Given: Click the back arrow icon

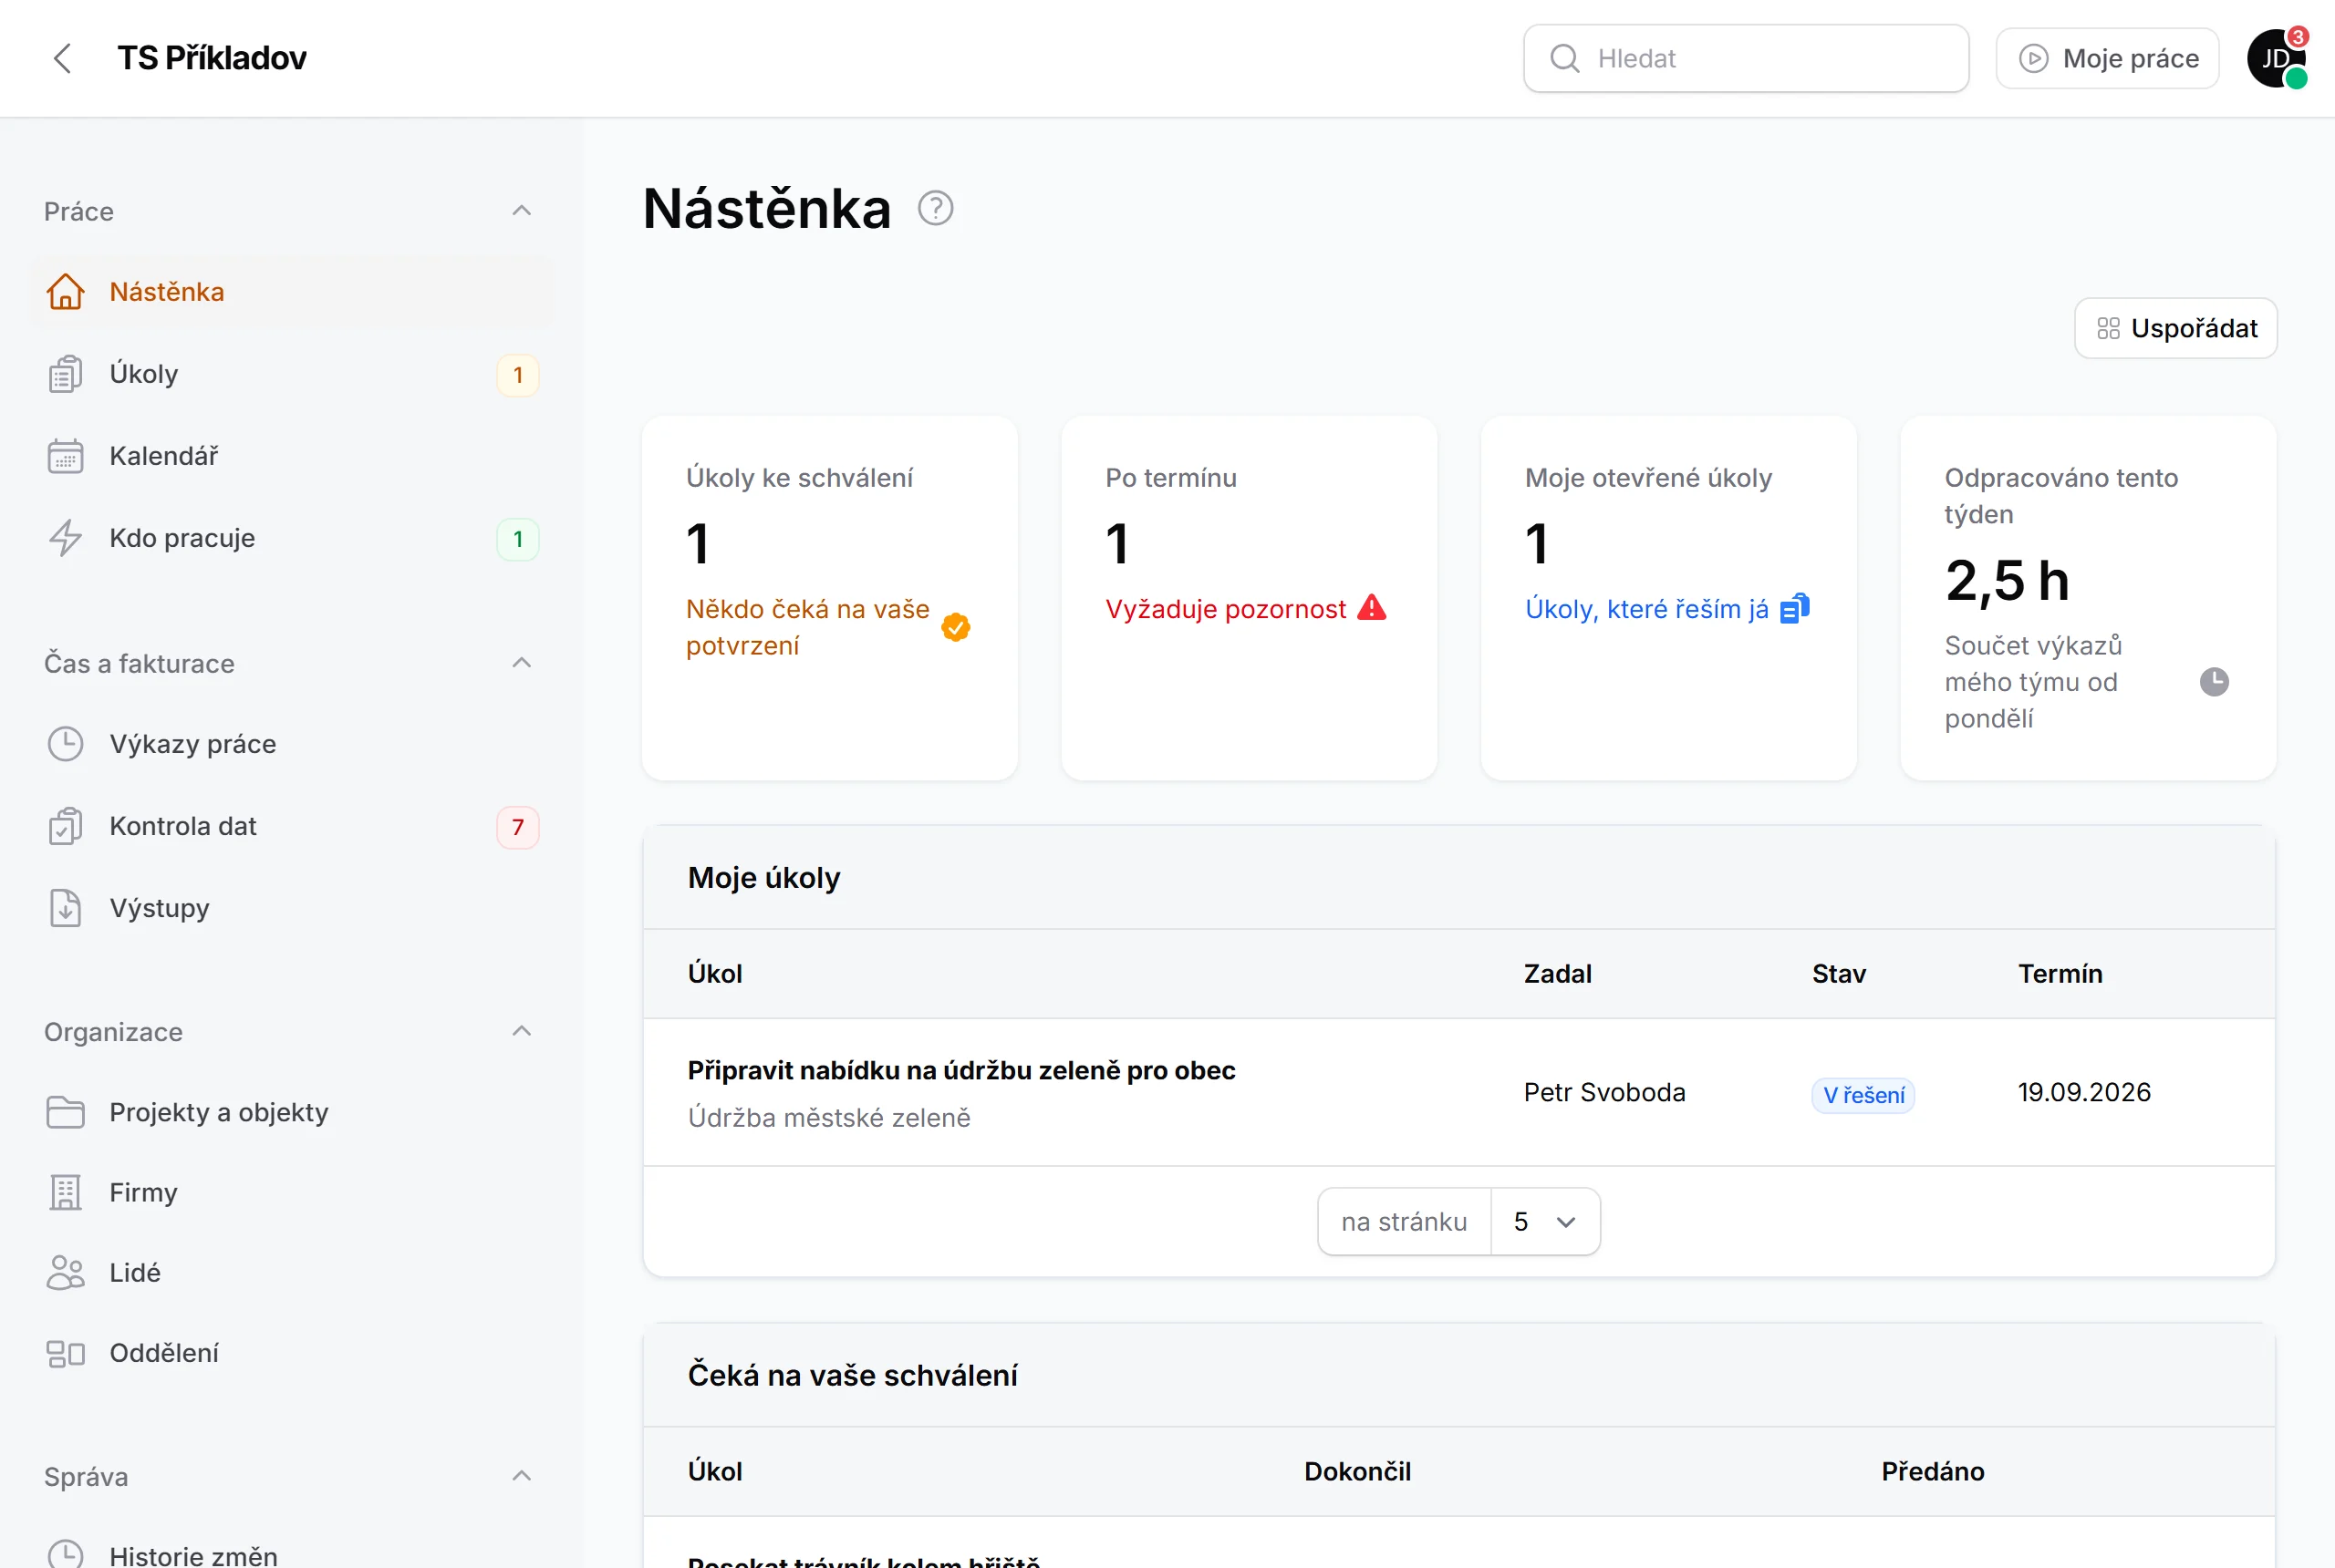Looking at the screenshot, I should click(62, 58).
